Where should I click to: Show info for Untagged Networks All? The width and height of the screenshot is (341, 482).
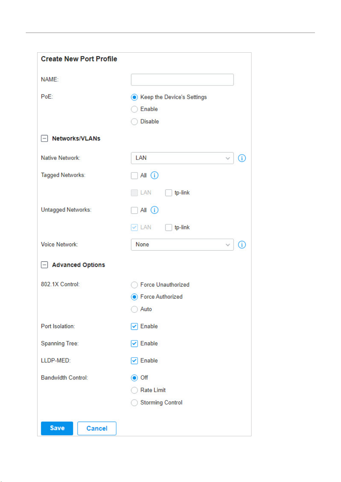pos(154,210)
